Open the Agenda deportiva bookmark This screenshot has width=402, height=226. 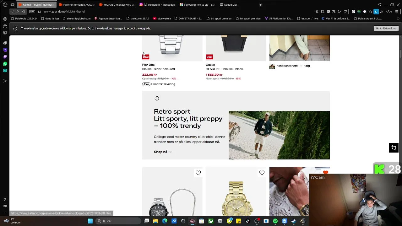(x=108, y=19)
